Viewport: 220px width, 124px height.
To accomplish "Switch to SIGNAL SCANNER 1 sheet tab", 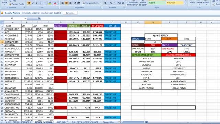I will point(22,122).
